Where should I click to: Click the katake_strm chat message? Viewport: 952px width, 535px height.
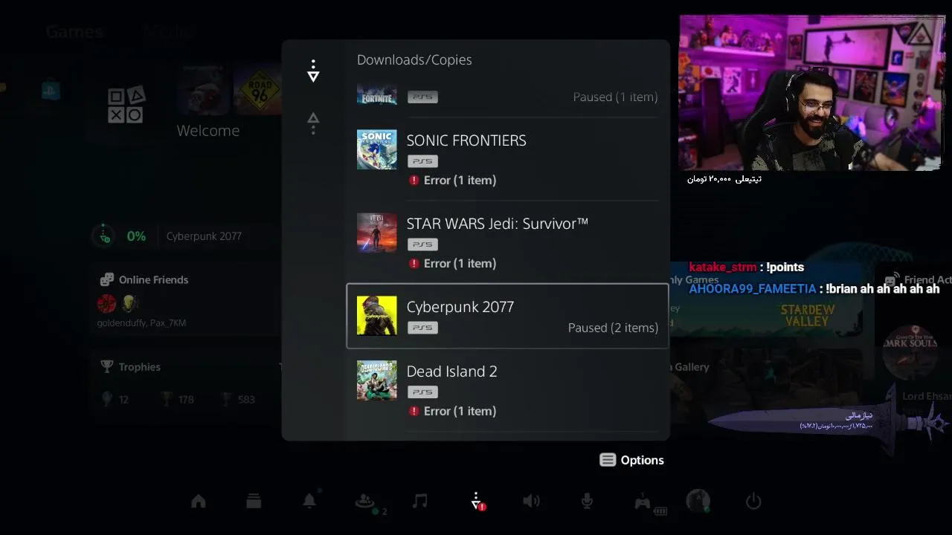[746, 267]
